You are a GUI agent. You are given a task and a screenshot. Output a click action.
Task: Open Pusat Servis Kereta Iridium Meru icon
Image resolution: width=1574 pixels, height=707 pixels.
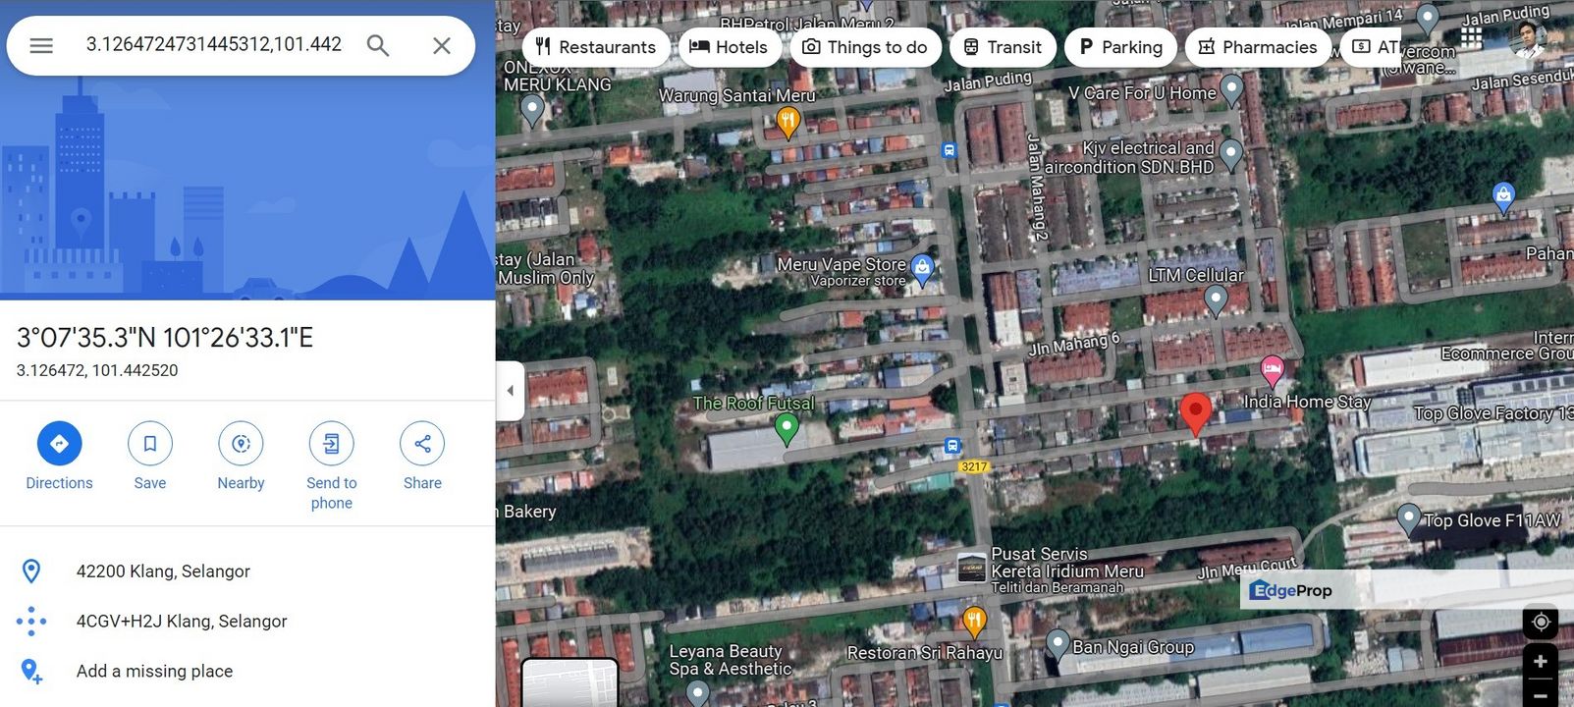click(x=971, y=568)
